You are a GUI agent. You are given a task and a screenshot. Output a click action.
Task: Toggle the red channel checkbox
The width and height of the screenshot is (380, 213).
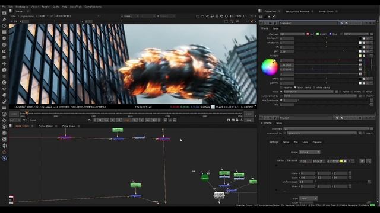tap(308, 34)
